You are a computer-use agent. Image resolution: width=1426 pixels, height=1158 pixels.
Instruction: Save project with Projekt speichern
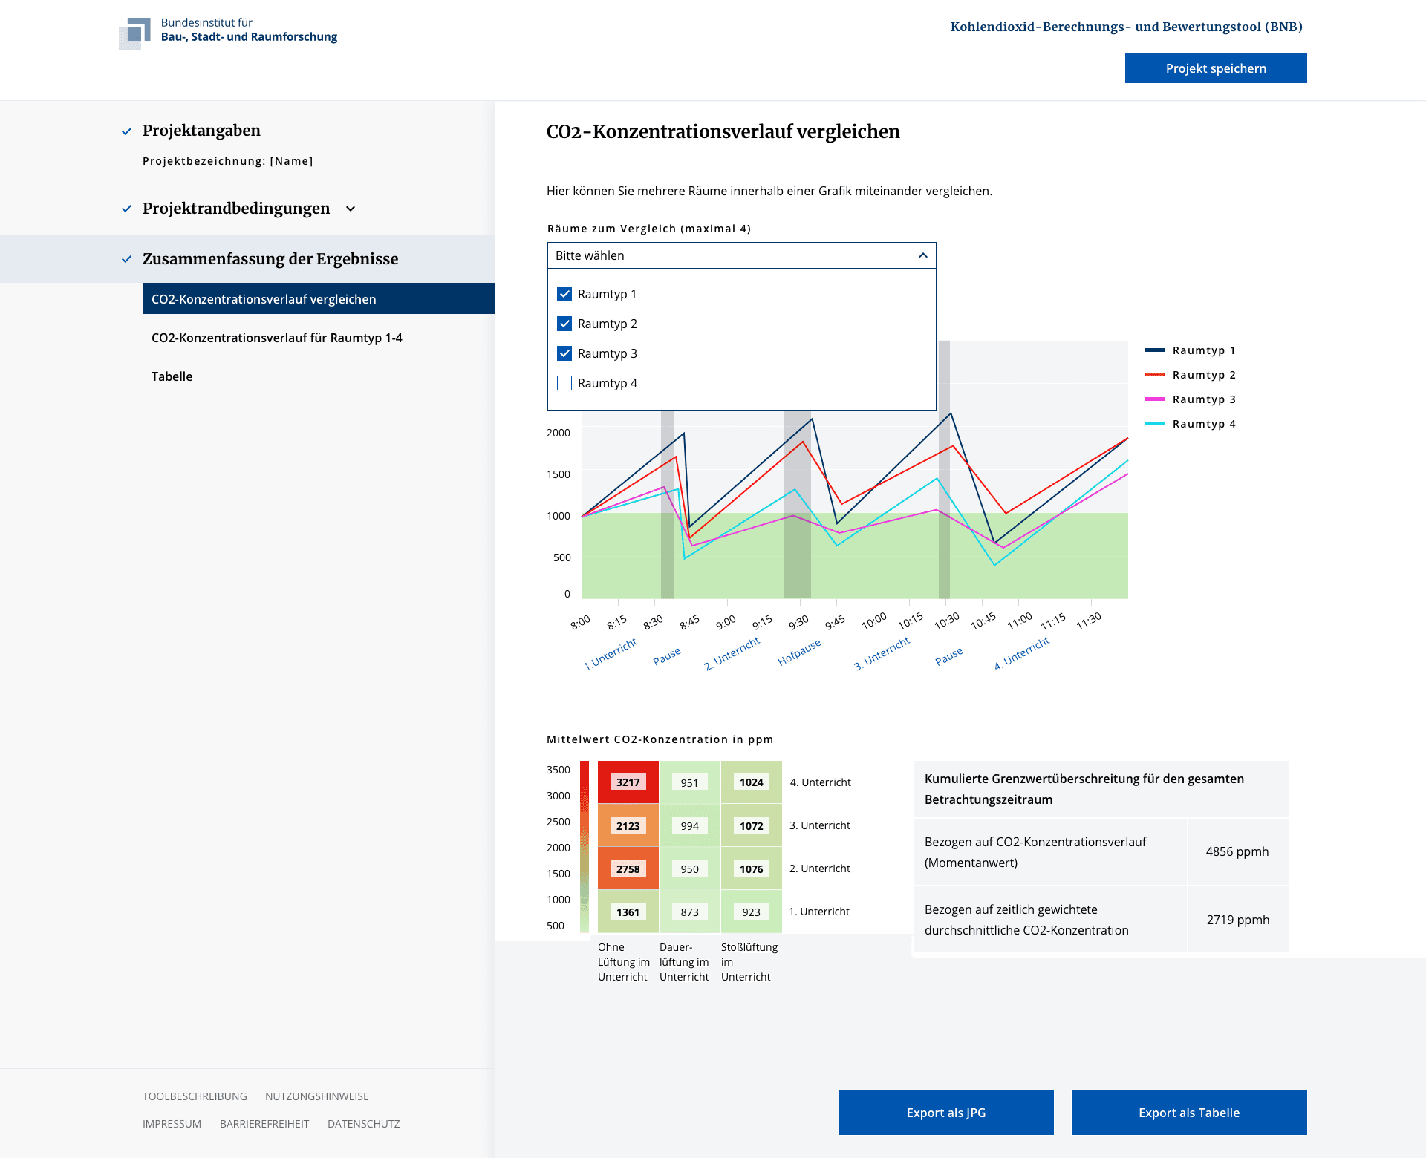pyautogui.click(x=1216, y=68)
